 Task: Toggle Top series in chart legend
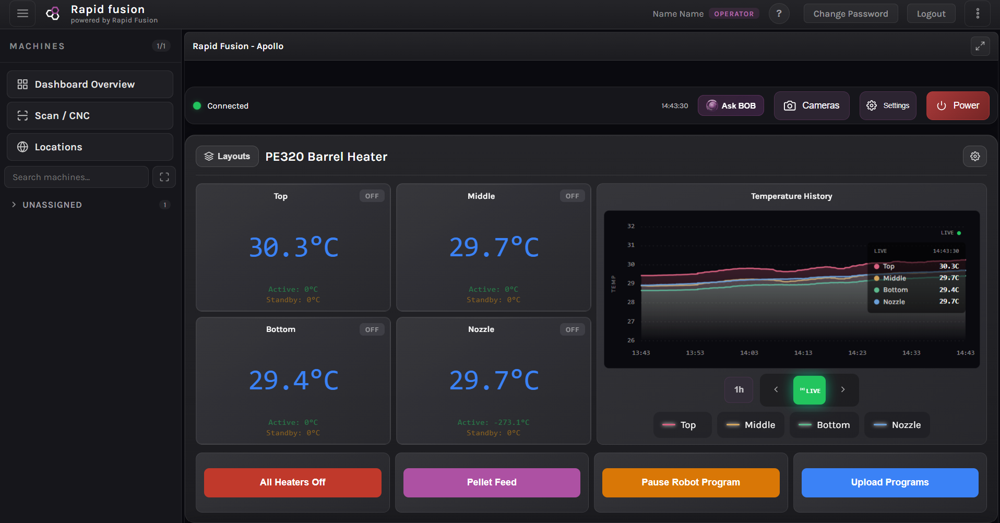point(682,425)
